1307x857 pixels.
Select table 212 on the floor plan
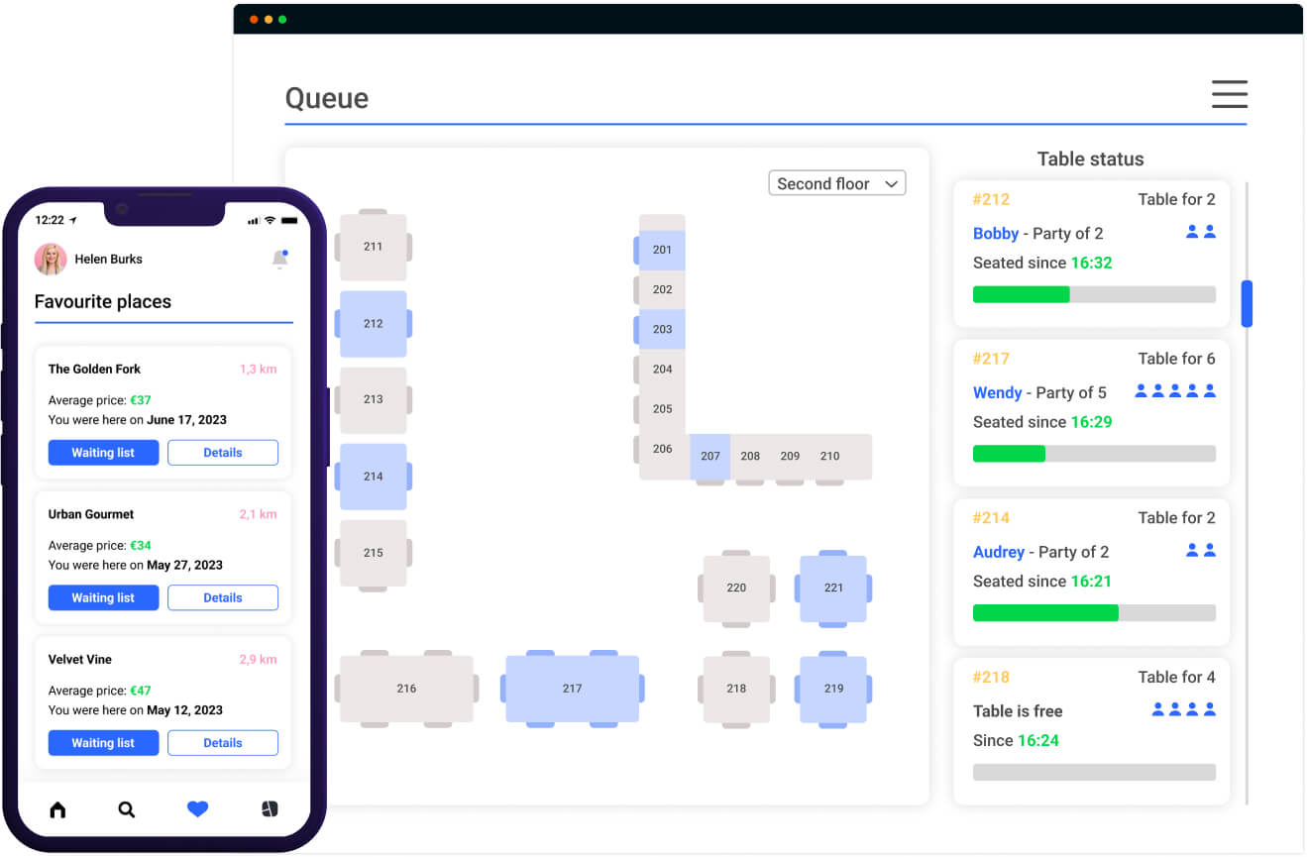373,324
